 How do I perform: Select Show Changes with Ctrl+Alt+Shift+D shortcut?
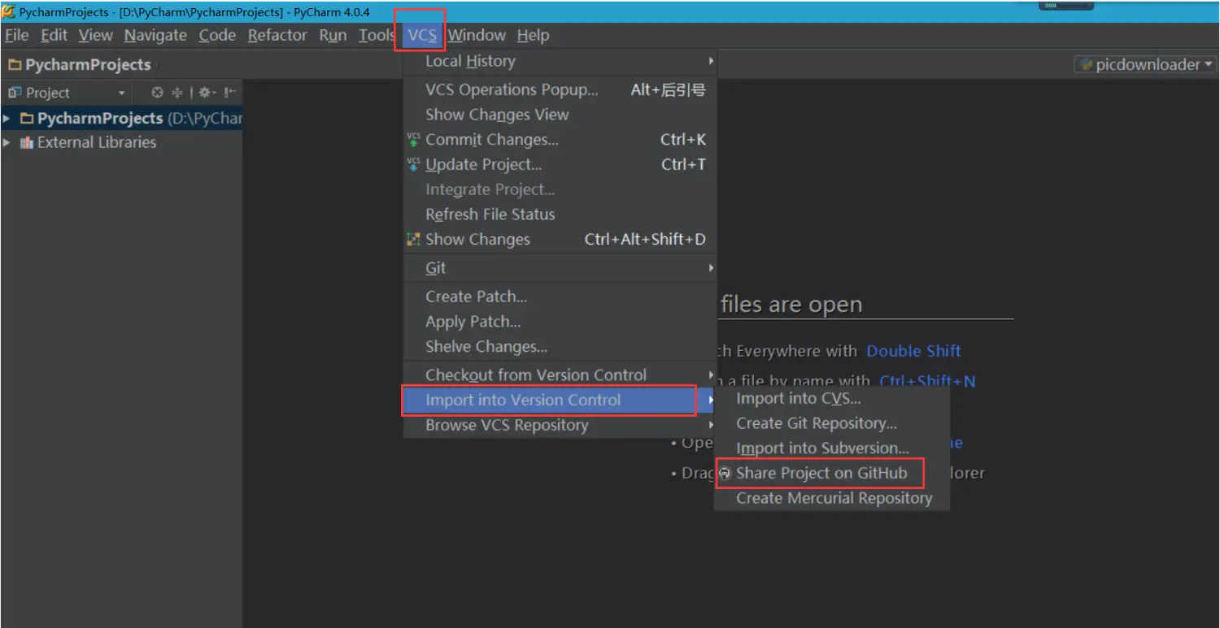click(x=560, y=239)
